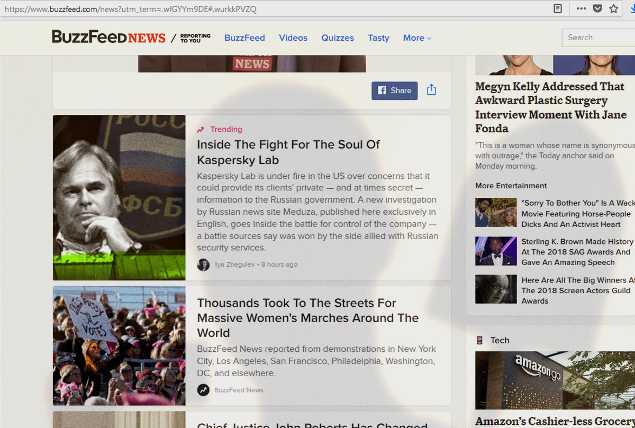Open the page actions three-dot menu

pos(581,8)
